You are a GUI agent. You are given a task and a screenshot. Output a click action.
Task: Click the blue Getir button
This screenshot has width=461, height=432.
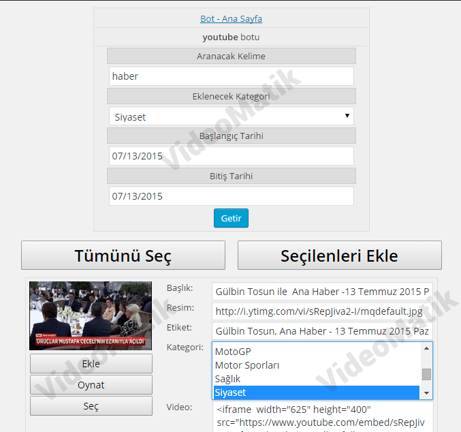[x=231, y=218]
